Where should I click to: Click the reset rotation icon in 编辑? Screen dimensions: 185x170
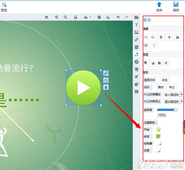coord(146,45)
